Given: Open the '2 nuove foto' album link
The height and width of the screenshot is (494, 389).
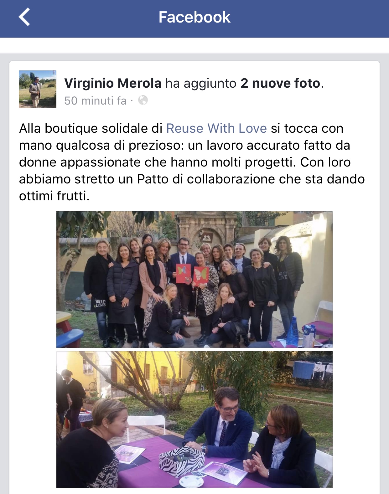Looking at the screenshot, I should 281,83.
